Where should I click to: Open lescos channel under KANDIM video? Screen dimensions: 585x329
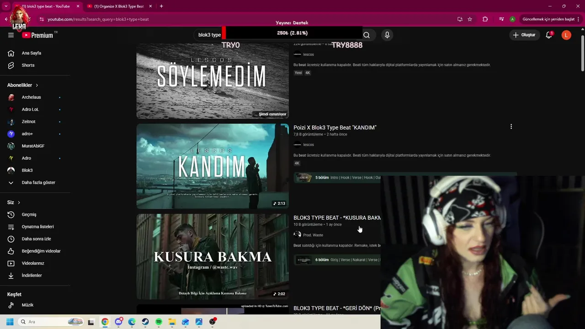pyautogui.click(x=308, y=145)
